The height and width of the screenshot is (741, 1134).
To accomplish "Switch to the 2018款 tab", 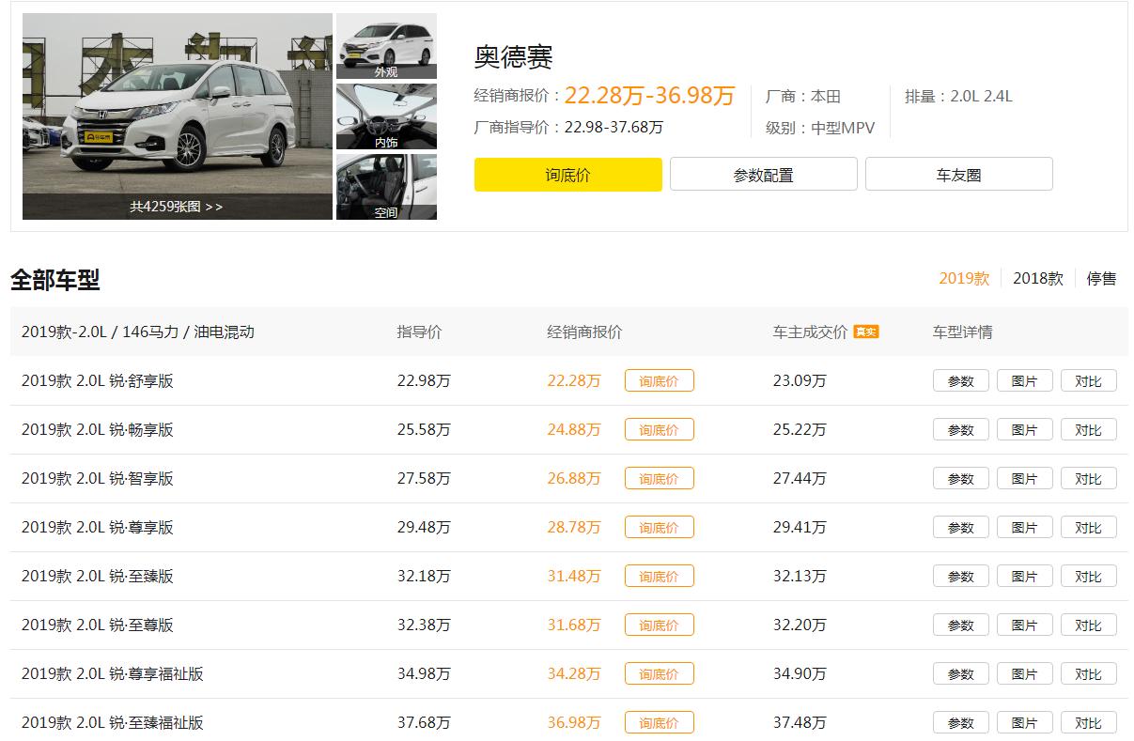I will point(1037,279).
